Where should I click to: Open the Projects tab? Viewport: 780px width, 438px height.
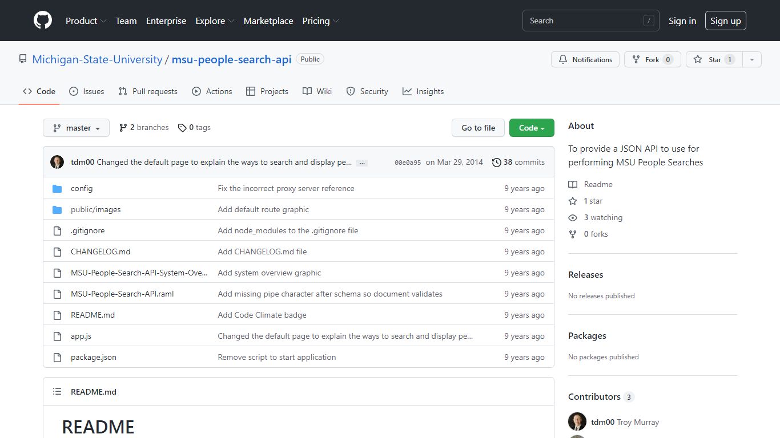point(267,91)
